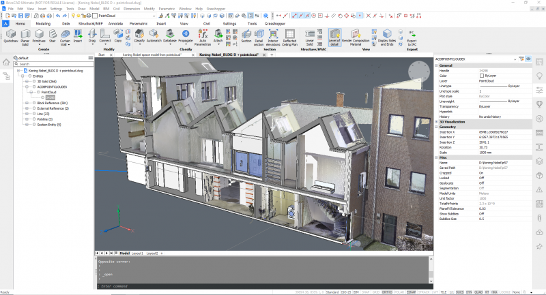The image size is (546, 295).
Task: Toggle ORTHO mode in status bar
Action: click(x=387, y=292)
